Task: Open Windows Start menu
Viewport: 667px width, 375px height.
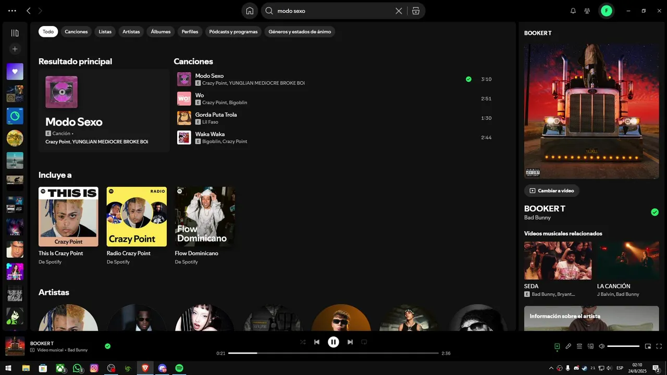Action: pos(9,368)
